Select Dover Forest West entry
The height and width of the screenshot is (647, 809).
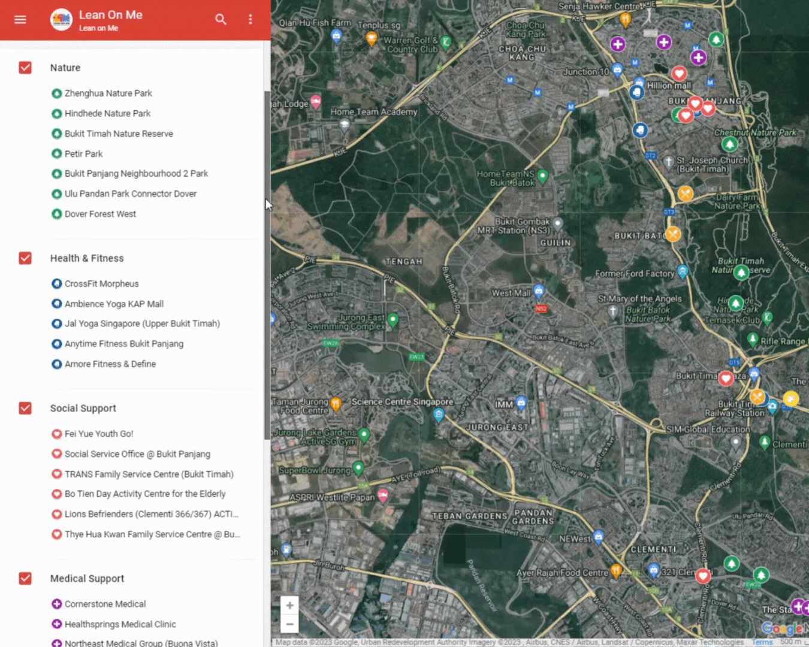[100, 214]
